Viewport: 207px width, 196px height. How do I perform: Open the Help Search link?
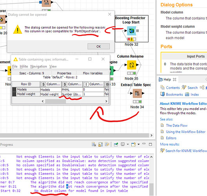coord(192,88)
